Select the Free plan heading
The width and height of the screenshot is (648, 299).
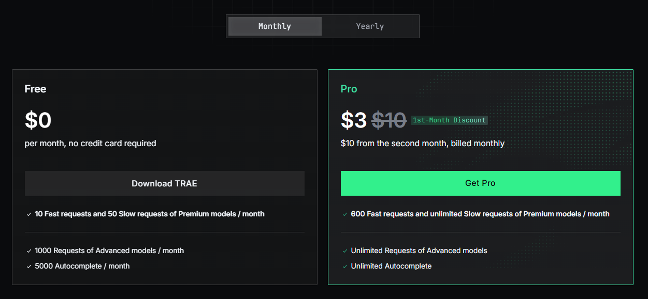pyautogui.click(x=35, y=89)
